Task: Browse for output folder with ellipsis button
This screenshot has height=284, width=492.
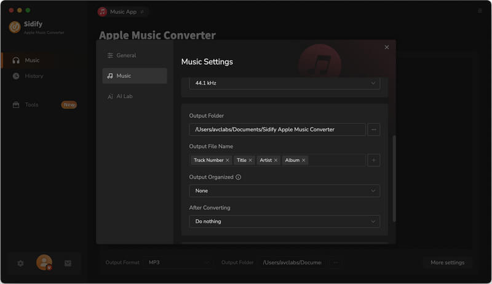Action: (x=374, y=129)
